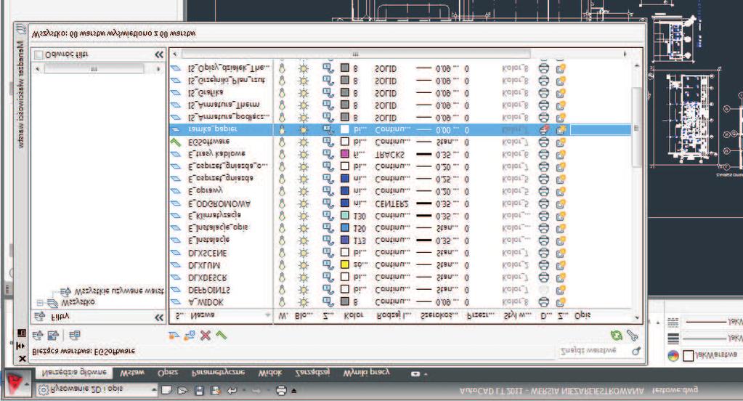Click the Open file icon in quick access toolbar
The height and width of the screenshot is (401, 743).
(182, 390)
